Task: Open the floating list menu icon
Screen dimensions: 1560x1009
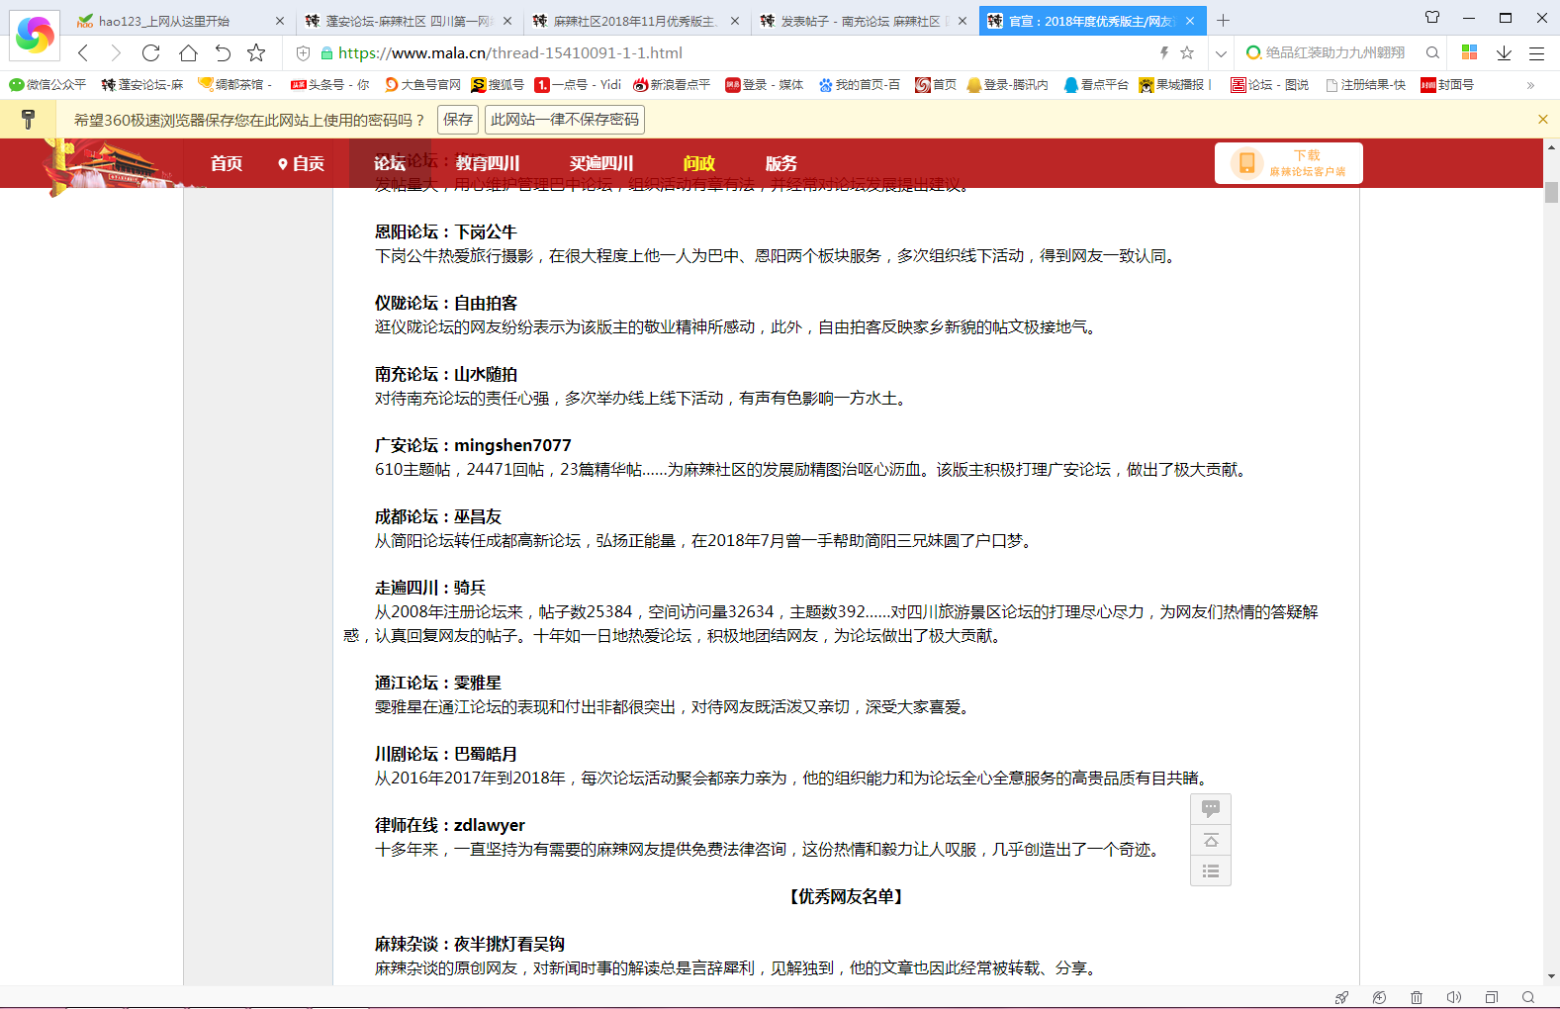Action: [x=1210, y=871]
